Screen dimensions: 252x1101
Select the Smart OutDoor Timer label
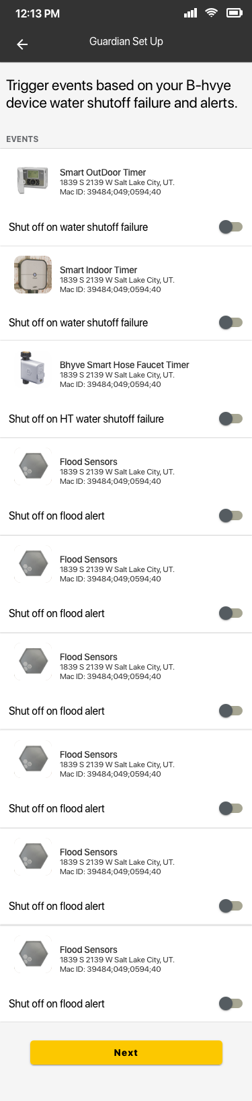click(x=103, y=172)
